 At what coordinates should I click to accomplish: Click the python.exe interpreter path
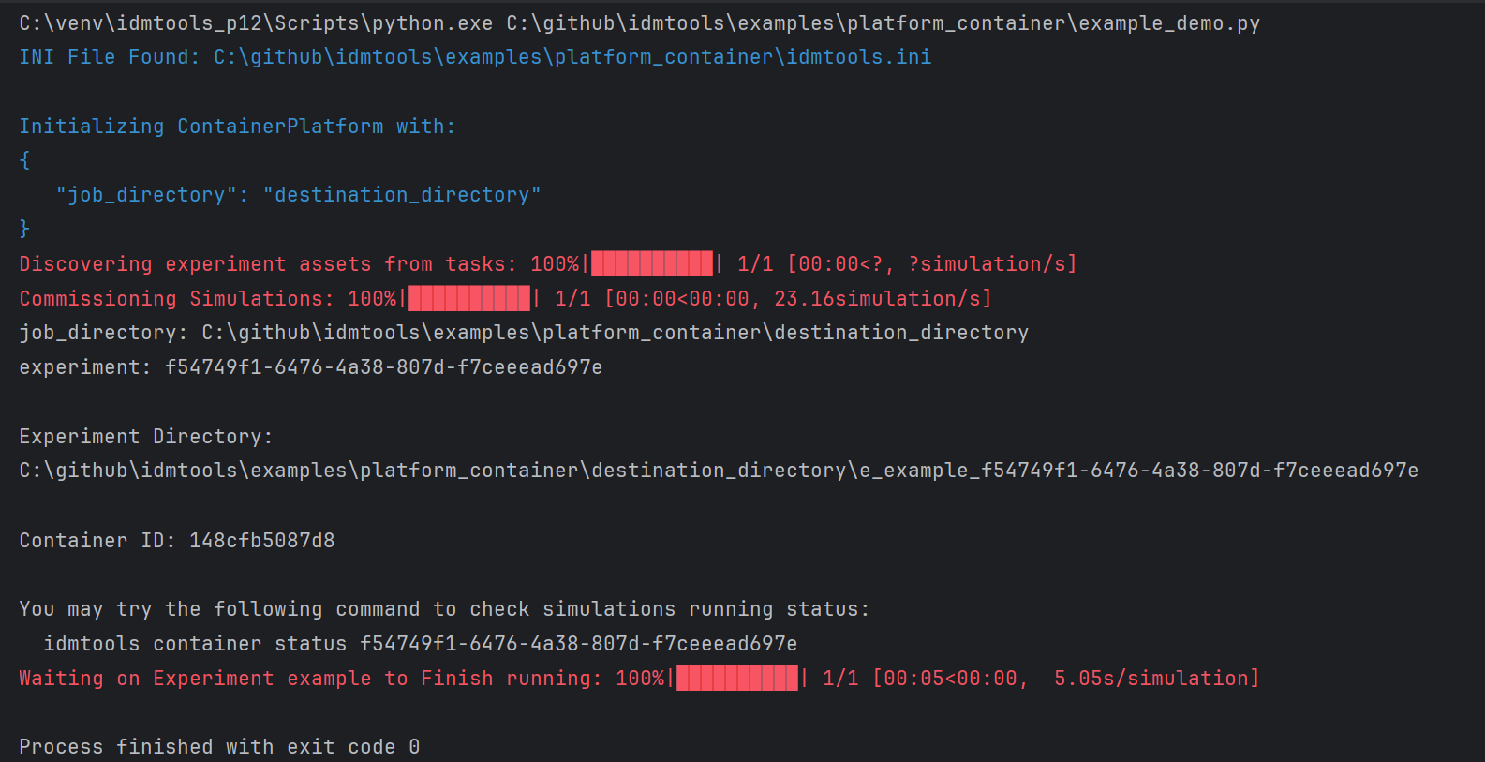click(x=256, y=23)
